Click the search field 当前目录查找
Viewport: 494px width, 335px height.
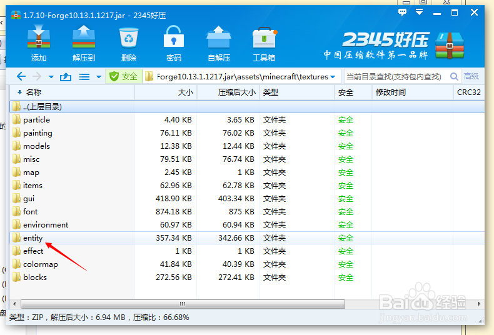(396, 76)
